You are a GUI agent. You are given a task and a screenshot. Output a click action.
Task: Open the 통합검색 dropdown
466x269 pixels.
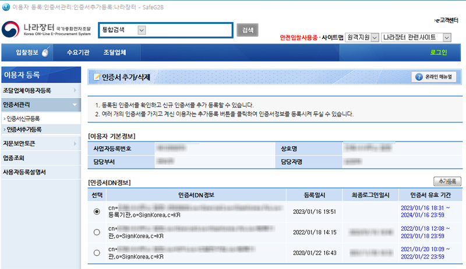(x=142, y=30)
